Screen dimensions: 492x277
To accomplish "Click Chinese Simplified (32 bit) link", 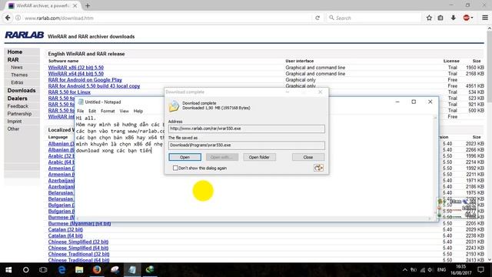I will pos(78,242).
